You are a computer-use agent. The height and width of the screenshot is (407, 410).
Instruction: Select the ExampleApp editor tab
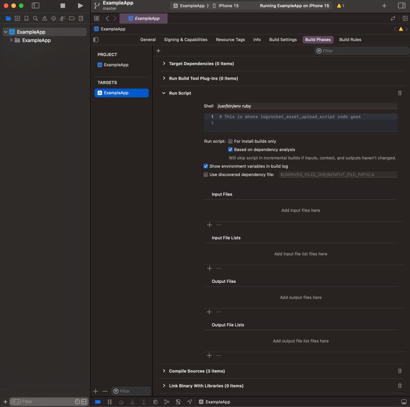143,18
